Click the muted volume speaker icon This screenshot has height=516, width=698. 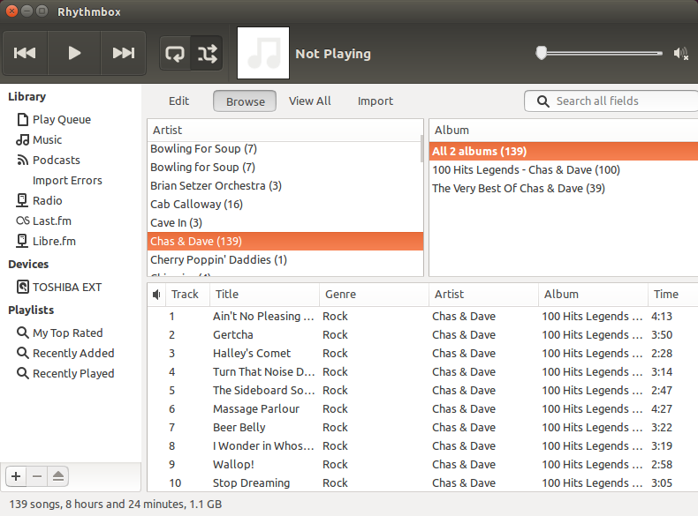click(x=681, y=54)
